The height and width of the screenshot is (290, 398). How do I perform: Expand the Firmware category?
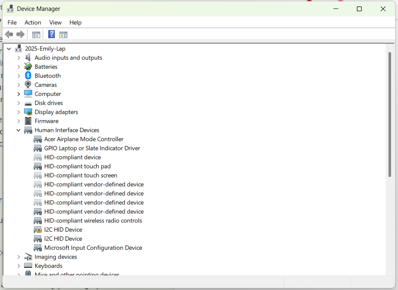tap(19, 121)
